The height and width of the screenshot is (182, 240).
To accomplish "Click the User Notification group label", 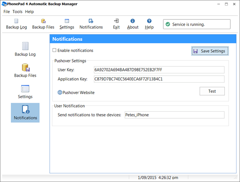I will click(x=69, y=106).
